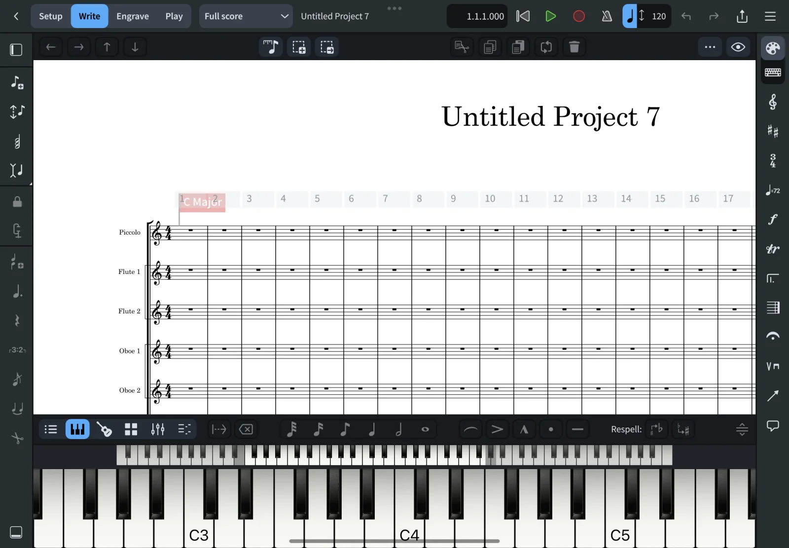Toggle grace notes input
Viewport: 789px width, 548px height.
pyautogui.click(x=17, y=379)
